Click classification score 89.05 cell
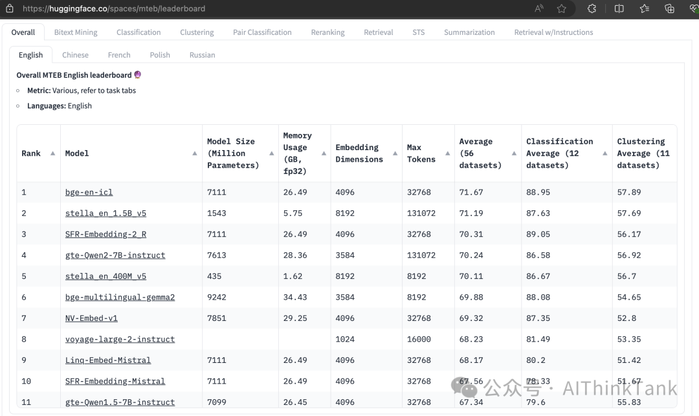Viewport: 699px width, 416px height. (538, 234)
